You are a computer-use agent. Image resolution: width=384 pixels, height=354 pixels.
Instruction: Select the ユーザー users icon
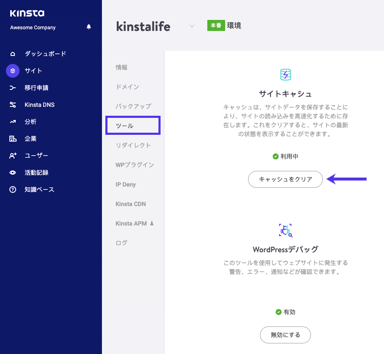tap(12, 156)
